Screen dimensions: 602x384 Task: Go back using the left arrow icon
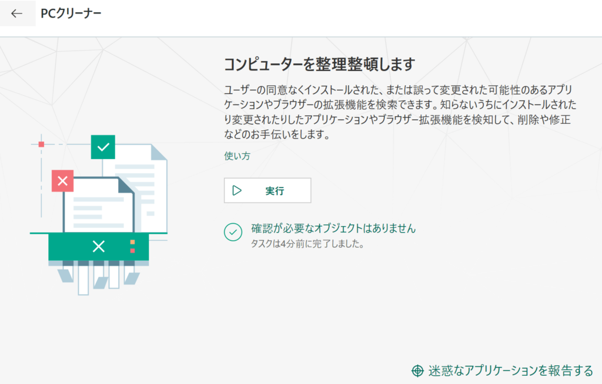17,14
